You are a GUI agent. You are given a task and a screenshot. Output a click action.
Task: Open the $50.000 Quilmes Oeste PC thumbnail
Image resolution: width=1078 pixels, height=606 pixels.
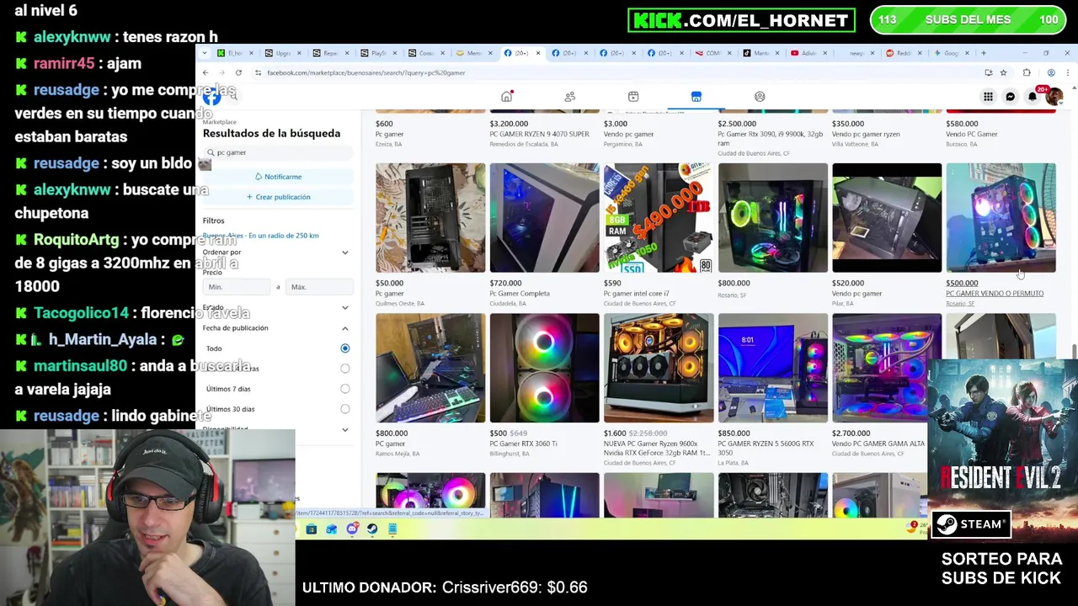[430, 218]
